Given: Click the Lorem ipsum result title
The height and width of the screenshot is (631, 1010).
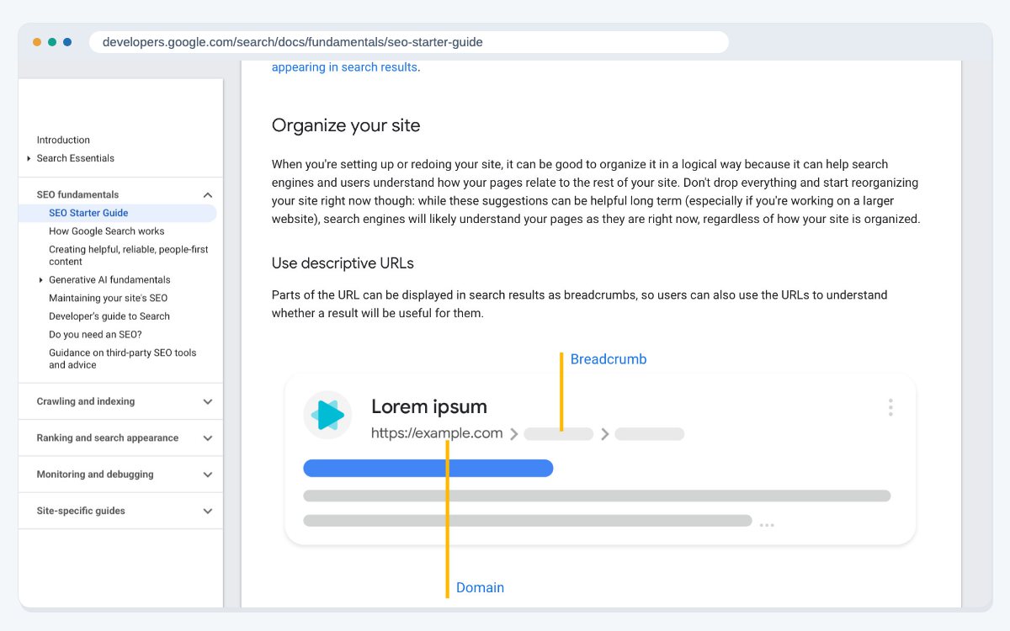Looking at the screenshot, I should 429,406.
